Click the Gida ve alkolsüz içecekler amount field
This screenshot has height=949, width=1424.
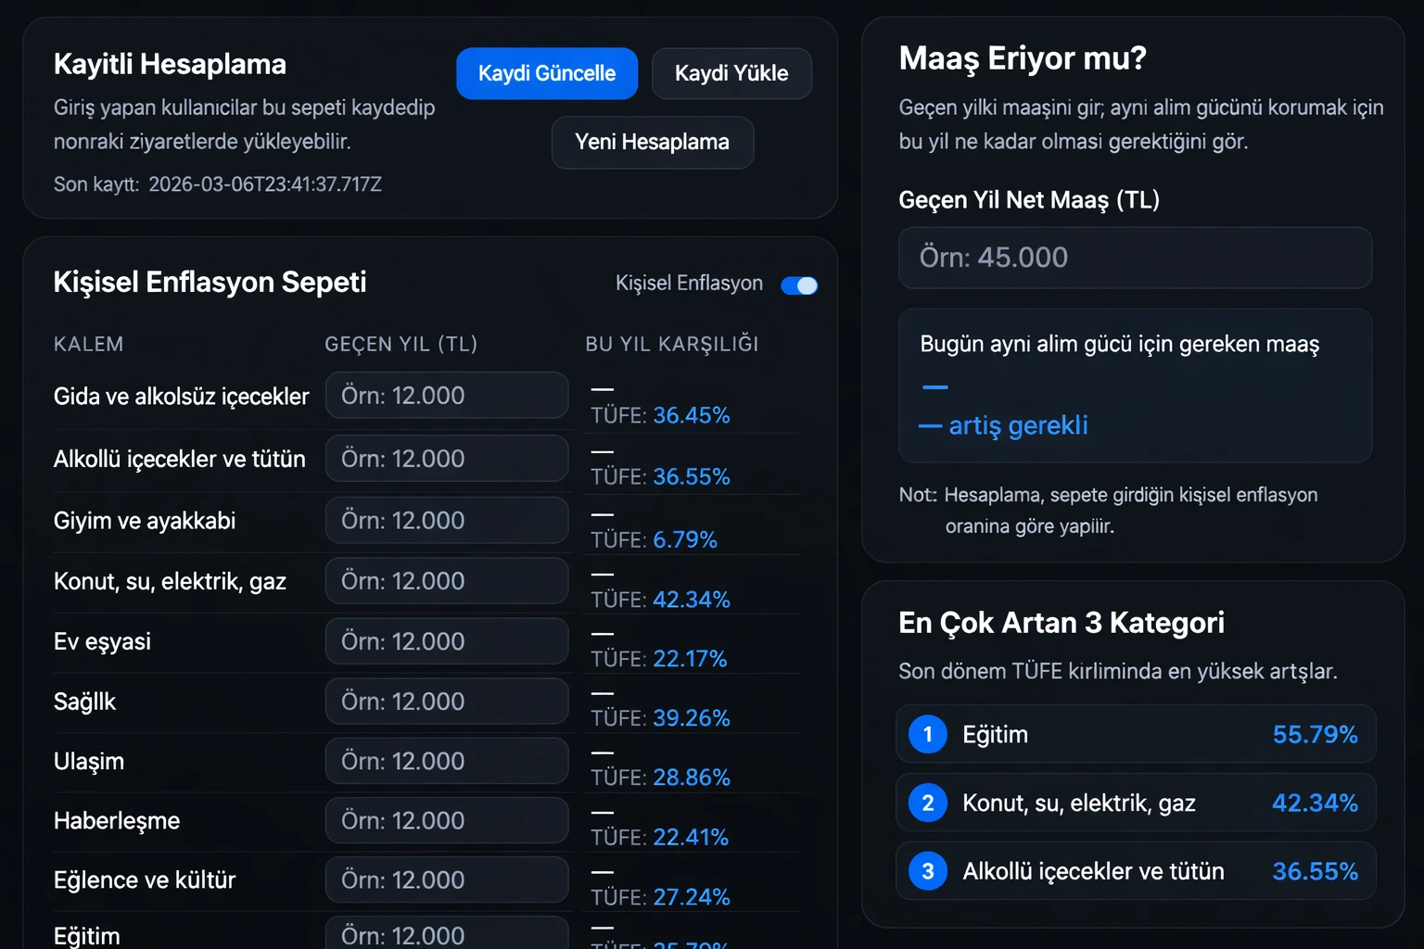click(446, 395)
